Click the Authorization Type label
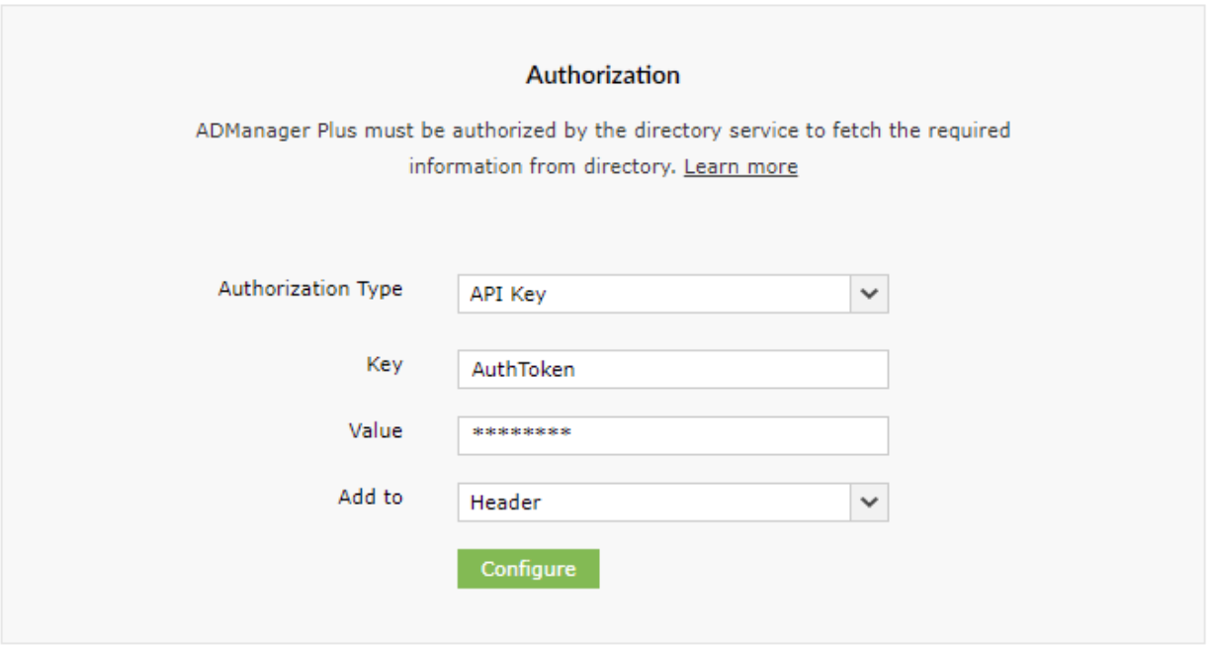Screen dimensions: 1212x645 coord(310,289)
